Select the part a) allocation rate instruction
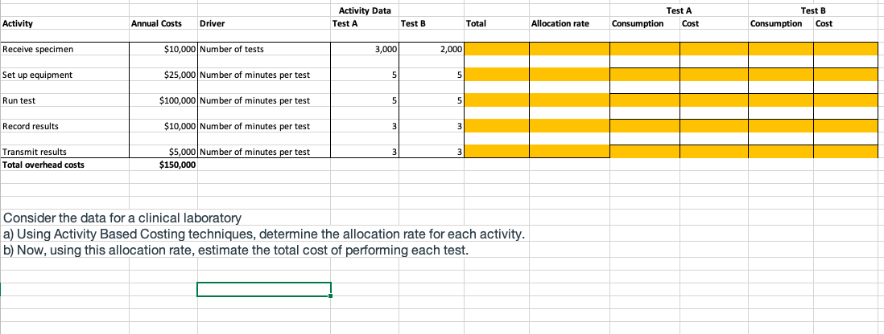The image size is (884, 334). 264,234
